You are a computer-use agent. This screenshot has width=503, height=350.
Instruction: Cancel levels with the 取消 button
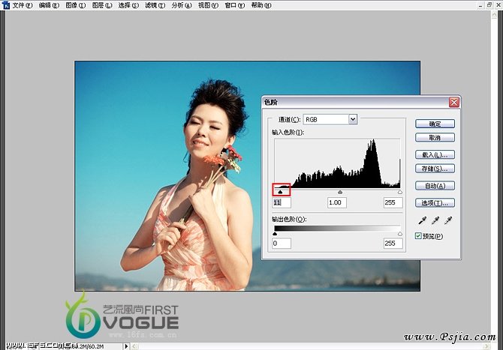click(435, 138)
